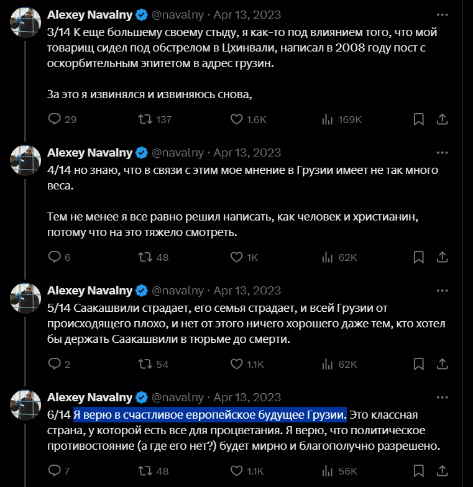Retweet the 5/14 tweet about Saakashvili
473x487 pixels.
click(x=145, y=364)
